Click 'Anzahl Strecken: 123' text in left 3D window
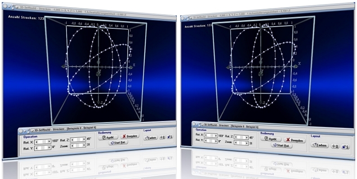Screen dimensions: 357x179 click(26, 17)
